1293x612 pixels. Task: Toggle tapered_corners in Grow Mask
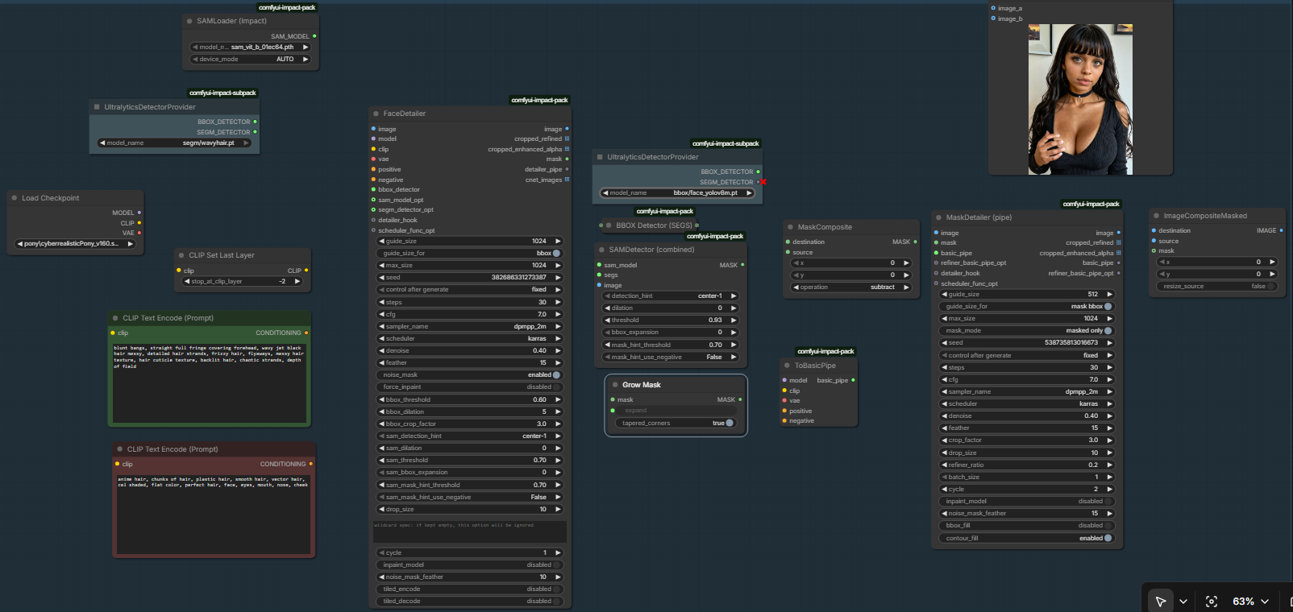pyautogui.click(x=729, y=423)
